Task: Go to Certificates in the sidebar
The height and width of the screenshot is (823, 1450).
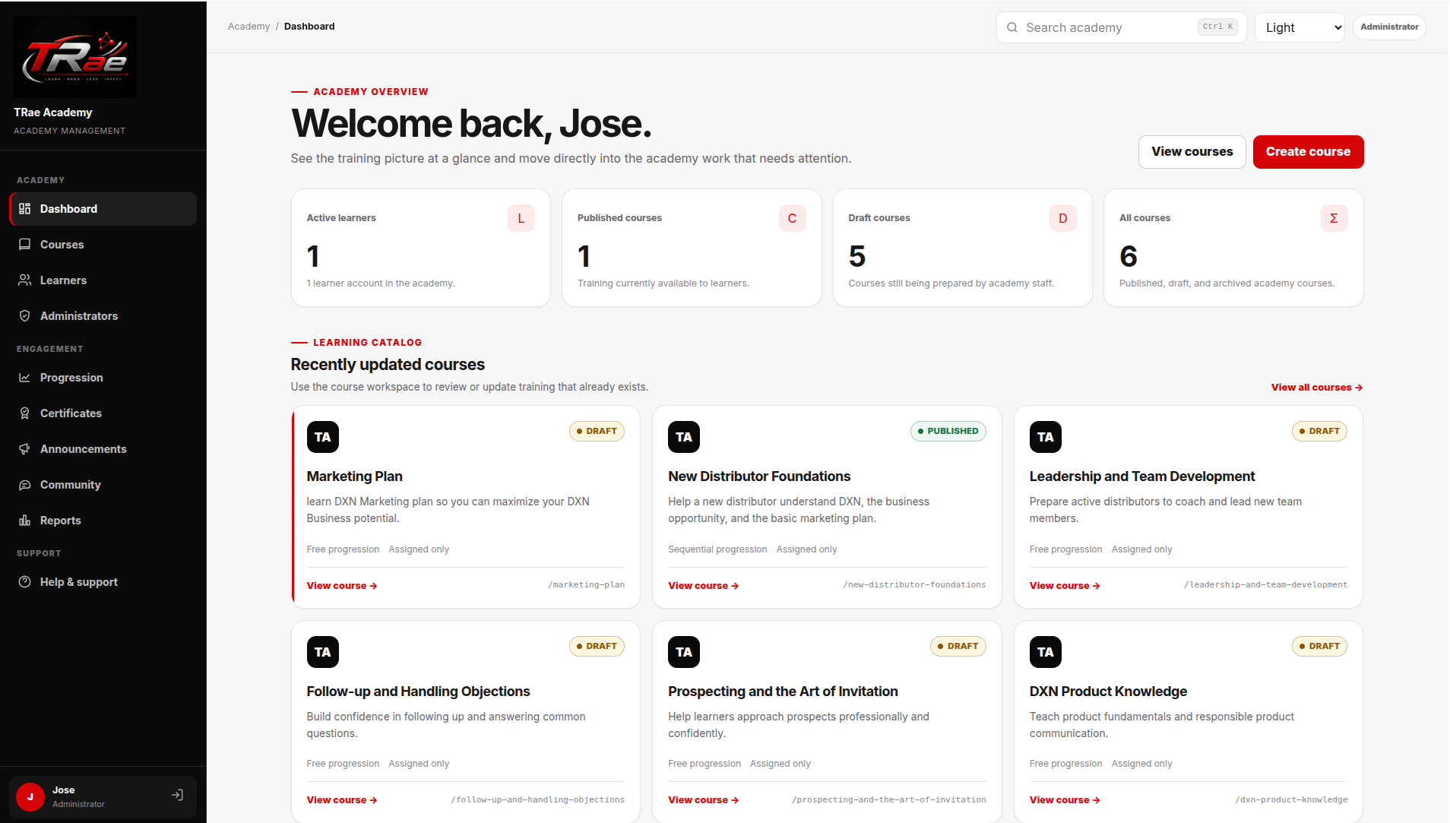Action: tap(103, 413)
